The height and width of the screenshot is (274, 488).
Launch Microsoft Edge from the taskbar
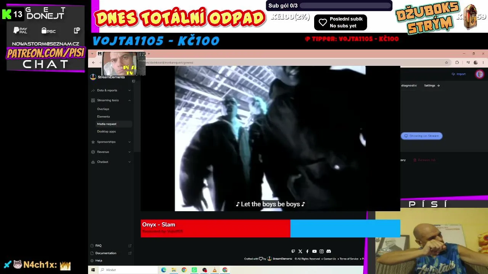point(164,270)
